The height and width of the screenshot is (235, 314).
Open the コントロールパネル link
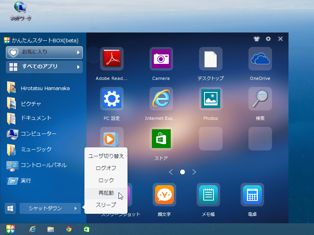[x=44, y=165]
